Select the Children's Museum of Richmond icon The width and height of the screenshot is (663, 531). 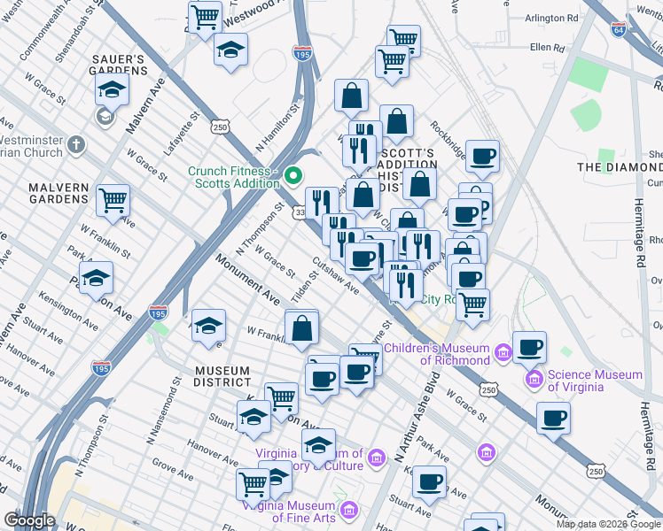click(x=503, y=352)
